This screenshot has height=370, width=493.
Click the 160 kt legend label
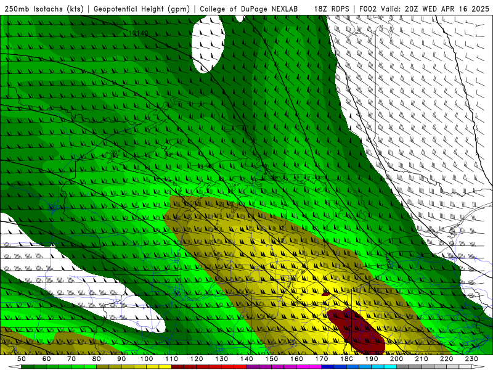pos(297,359)
